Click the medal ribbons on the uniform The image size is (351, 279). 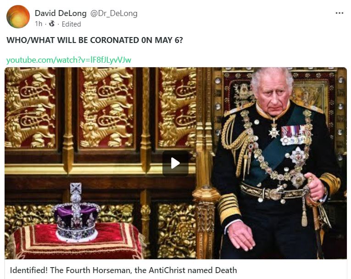[295, 135]
